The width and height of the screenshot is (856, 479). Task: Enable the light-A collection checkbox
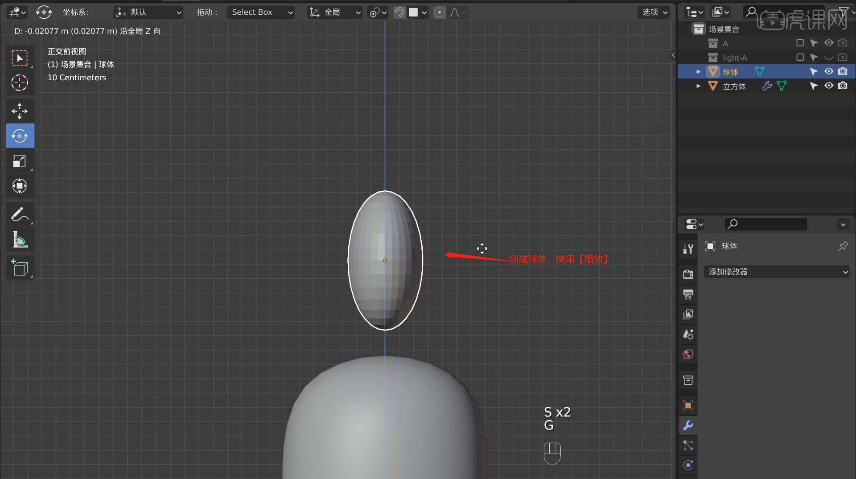800,58
